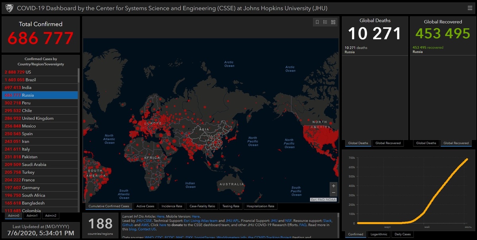Open the JHU CSSE link
Image resolution: width=477 pixels, height=240 pixels.
144,221
